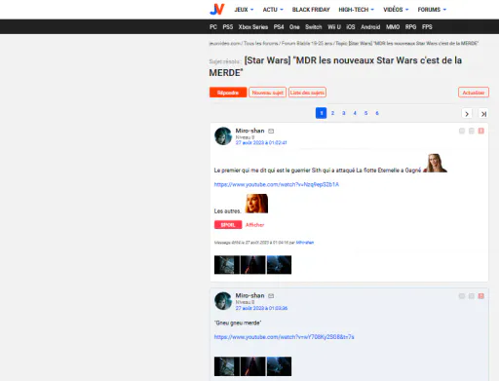Open YouTube link in second post
The height and width of the screenshot is (381, 499).
(x=284, y=337)
